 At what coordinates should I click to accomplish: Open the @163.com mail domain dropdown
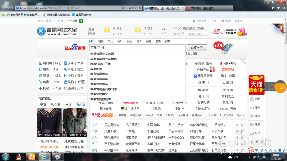205,34
